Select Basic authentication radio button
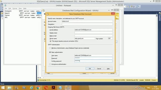 (x=50, y=52)
